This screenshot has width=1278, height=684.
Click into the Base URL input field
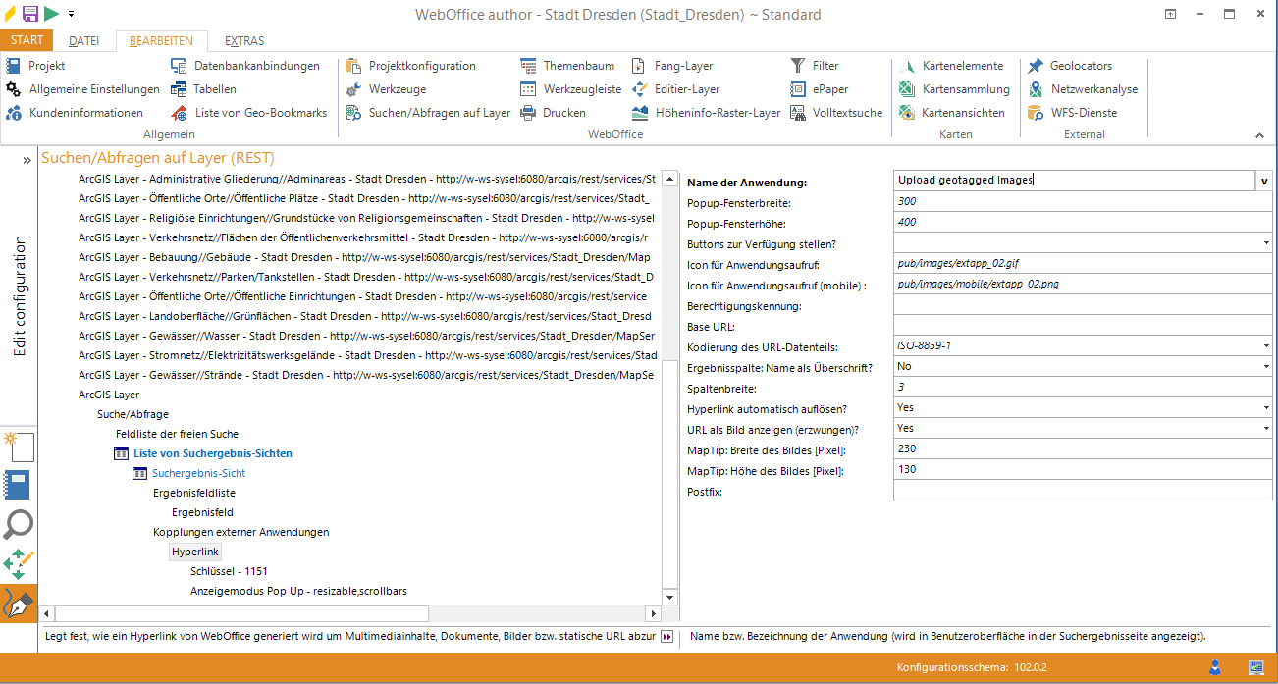coord(1080,327)
